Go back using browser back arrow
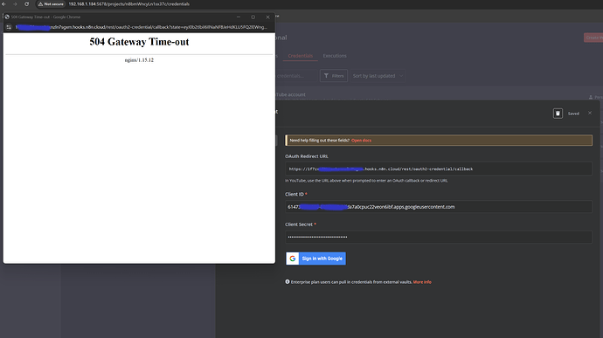This screenshot has height=338, width=603. pos(3,3)
